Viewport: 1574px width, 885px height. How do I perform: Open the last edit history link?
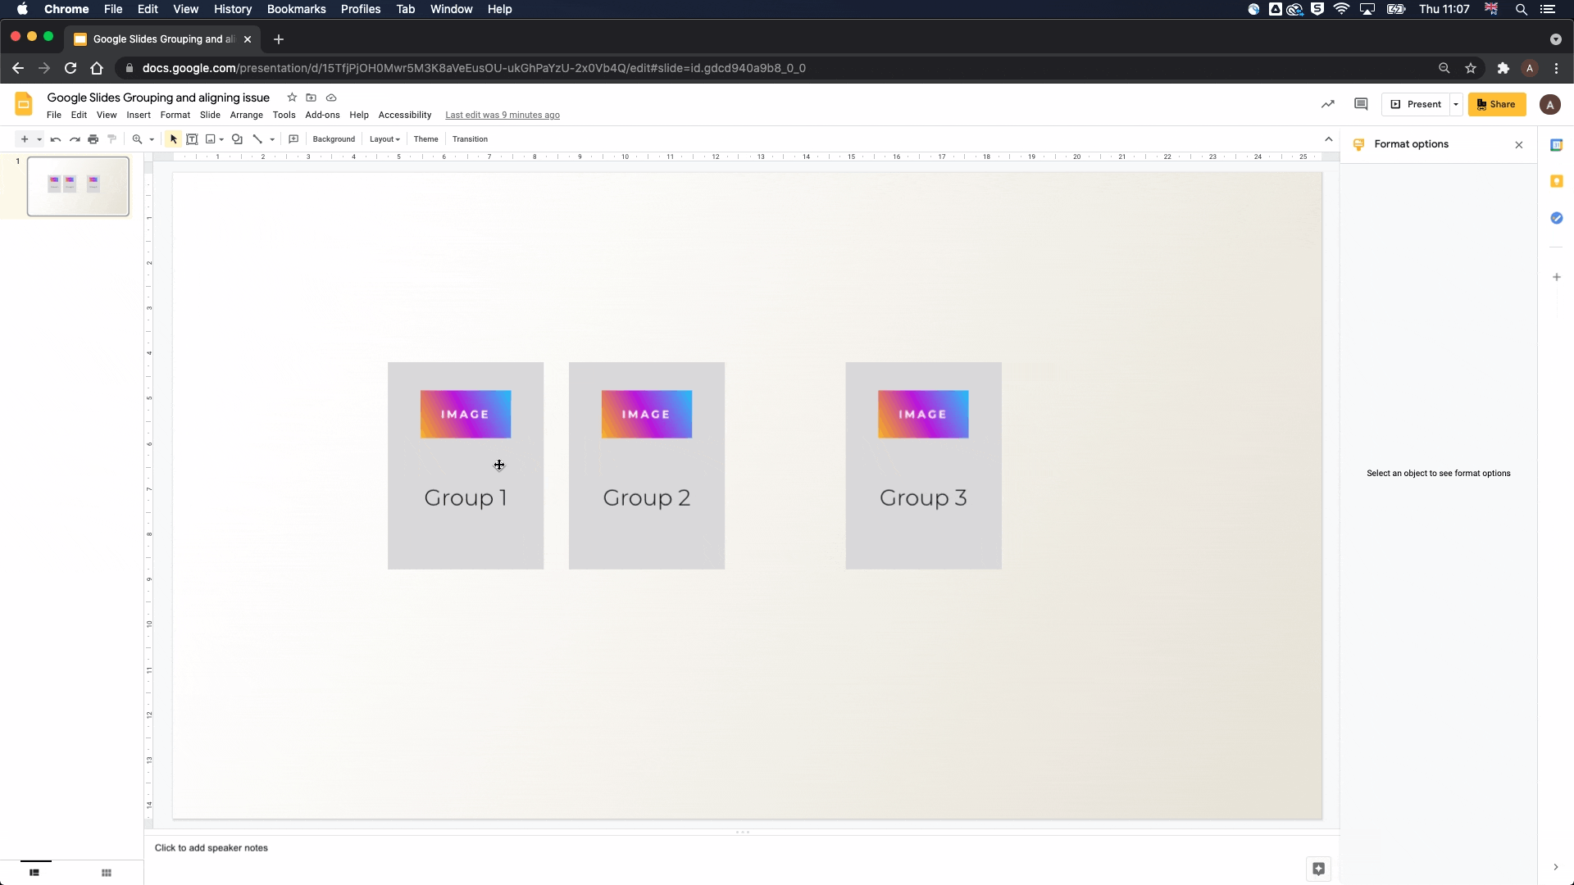pyautogui.click(x=503, y=115)
